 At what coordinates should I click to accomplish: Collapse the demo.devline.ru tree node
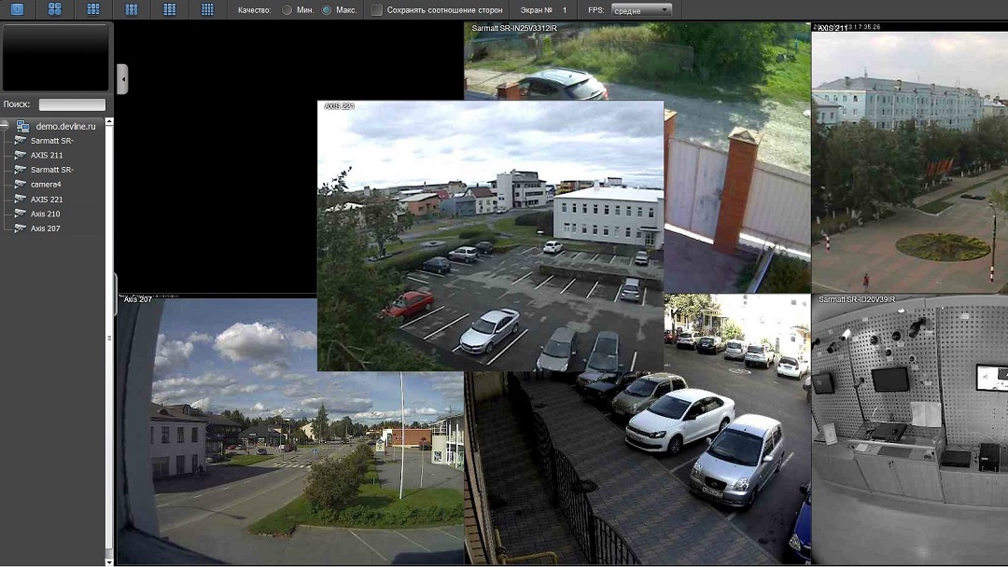click(6, 126)
